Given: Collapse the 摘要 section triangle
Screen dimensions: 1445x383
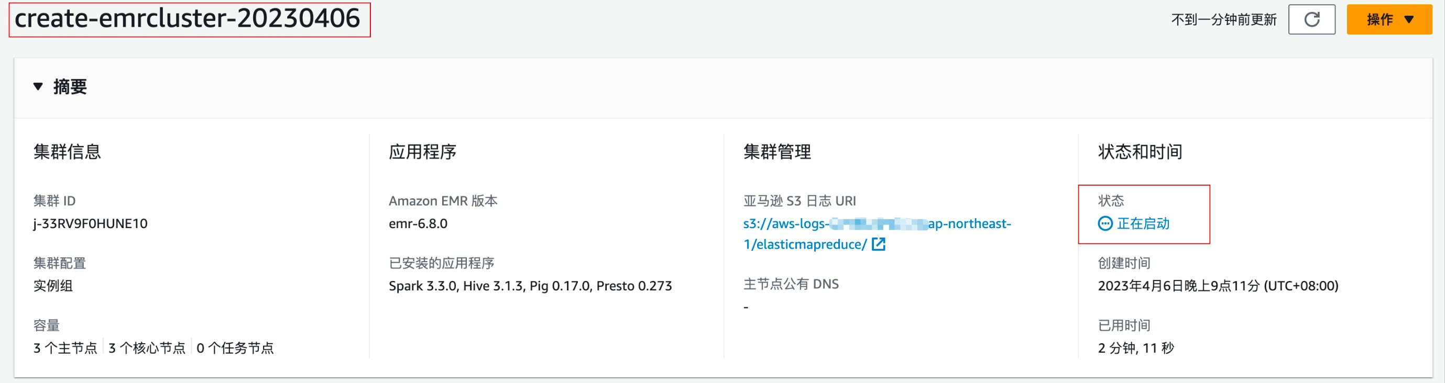Looking at the screenshot, I should click(38, 86).
